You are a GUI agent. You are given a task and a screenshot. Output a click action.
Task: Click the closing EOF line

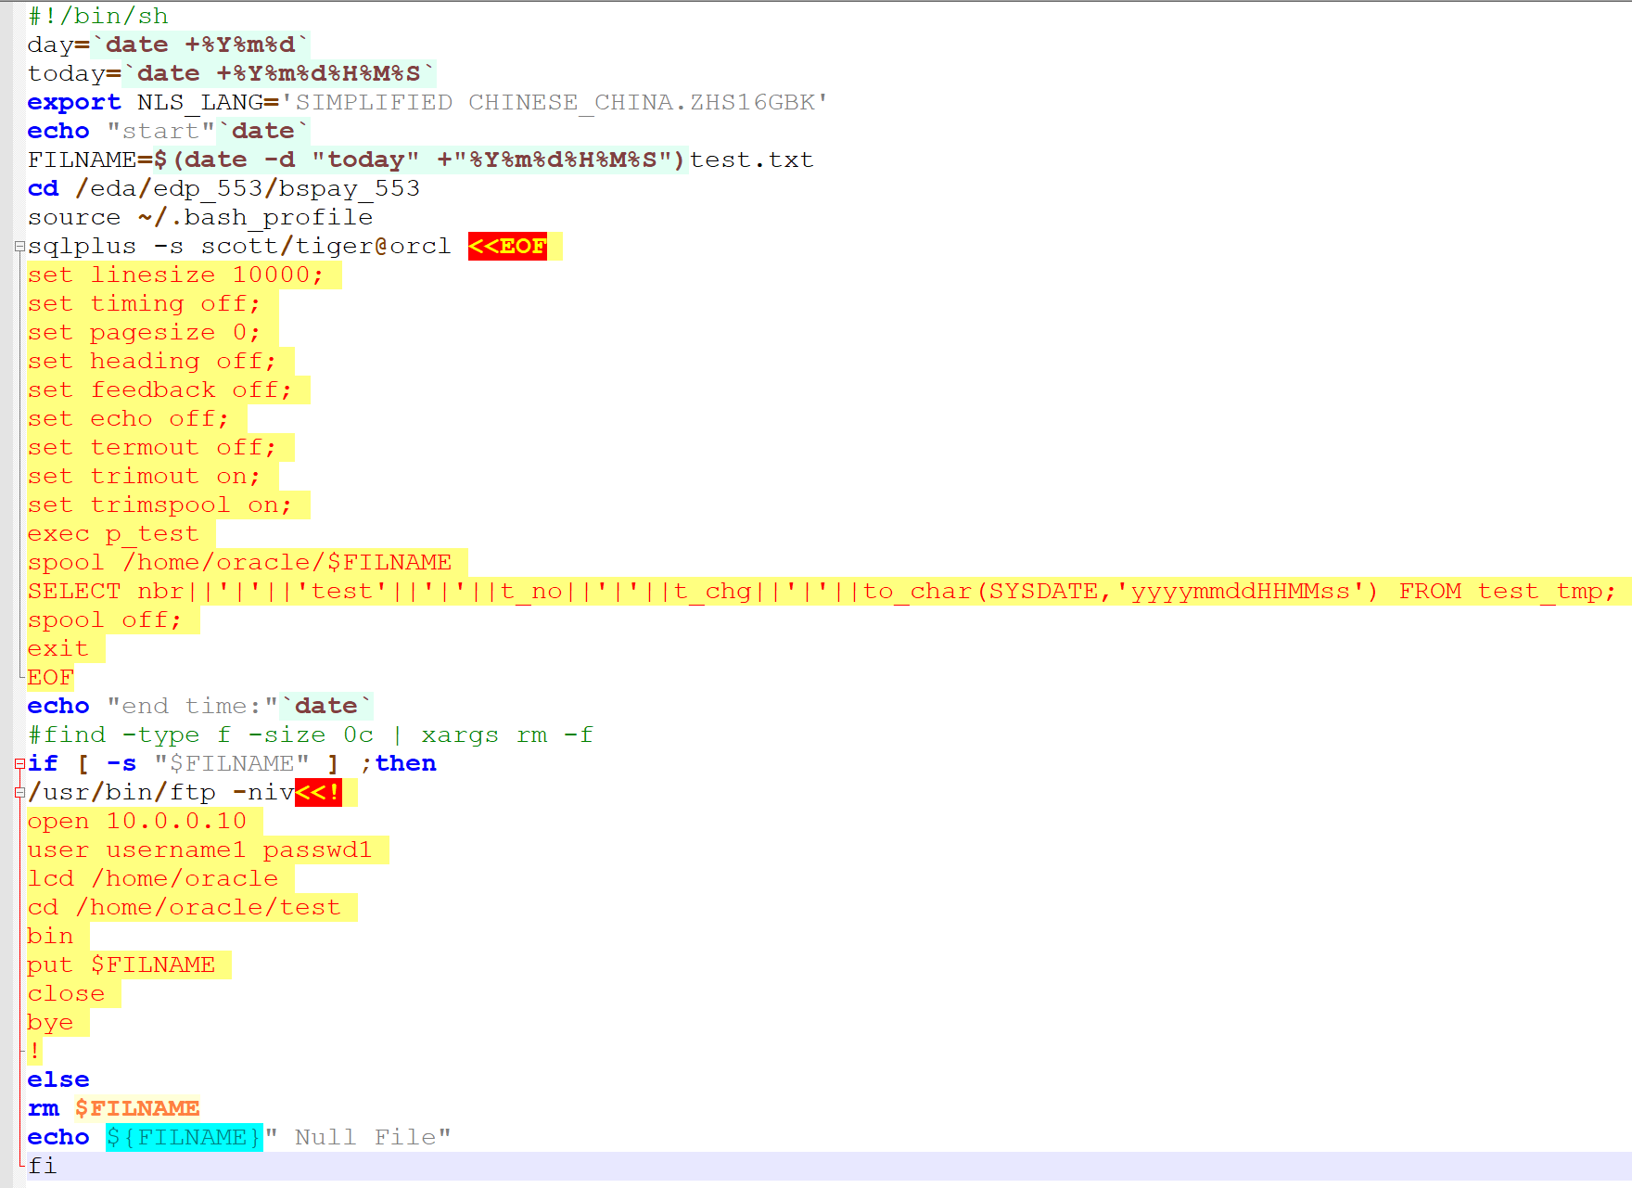51,678
